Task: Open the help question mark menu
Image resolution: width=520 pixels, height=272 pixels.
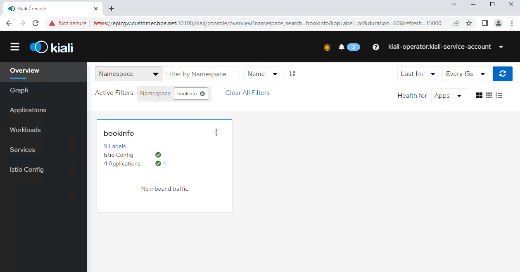Action: tap(376, 47)
